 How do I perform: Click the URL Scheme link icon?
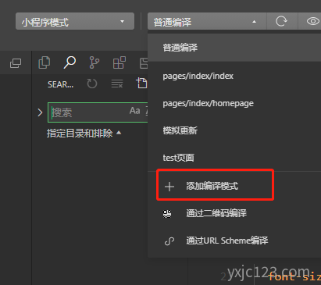[x=169, y=241]
